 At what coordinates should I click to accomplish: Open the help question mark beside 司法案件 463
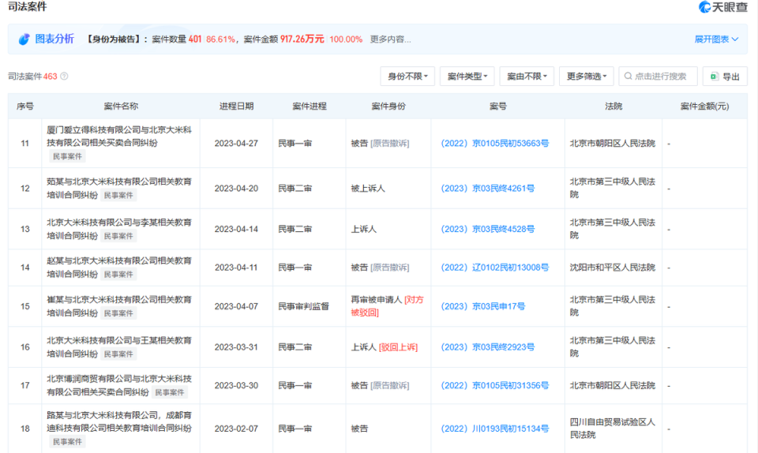tap(64, 77)
